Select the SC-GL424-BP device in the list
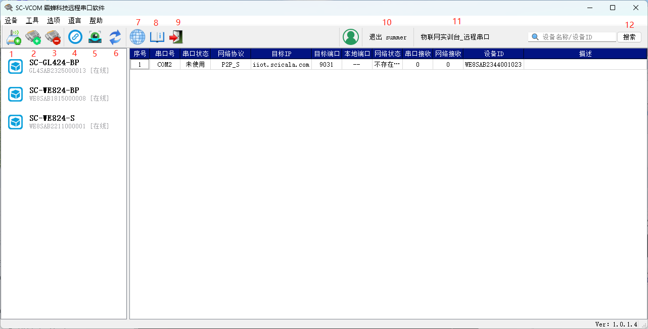648x329 pixels. click(54, 66)
